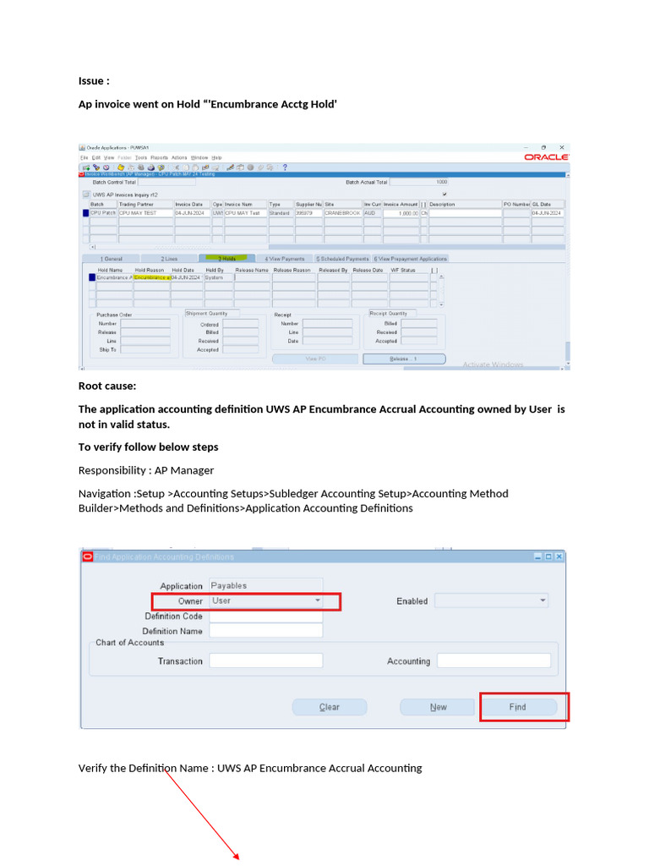This screenshot has height=866, width=649.
Task: Click the Save toolbar icon
Action: [x=121, y=167]
